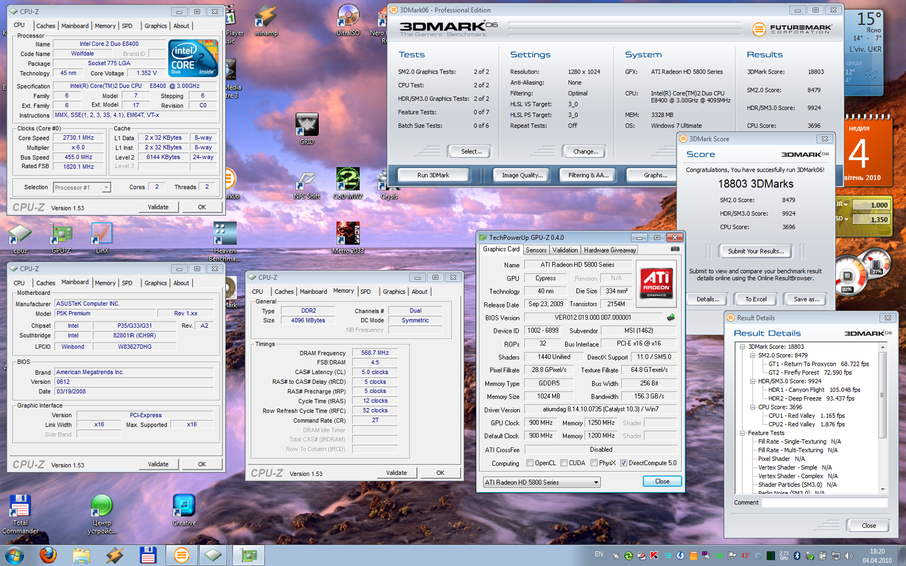This screenshot has width=906, height=566.
Task: Open Windows Explorer from the taskbar
Action: (x=81, y=555)
